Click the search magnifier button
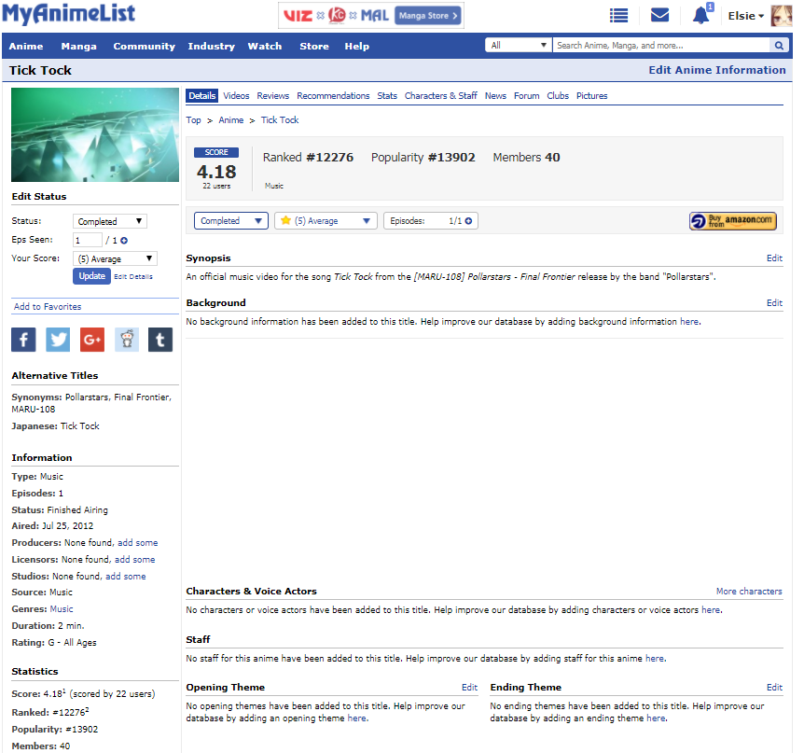Screen dimensions: 804x753 pyautogui.click(x=779, y=45)
